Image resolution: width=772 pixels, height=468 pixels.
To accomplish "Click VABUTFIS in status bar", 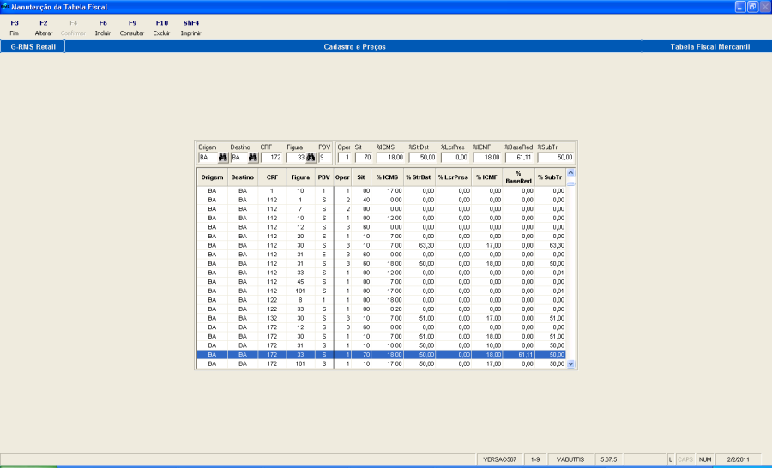I will (570, 459).
